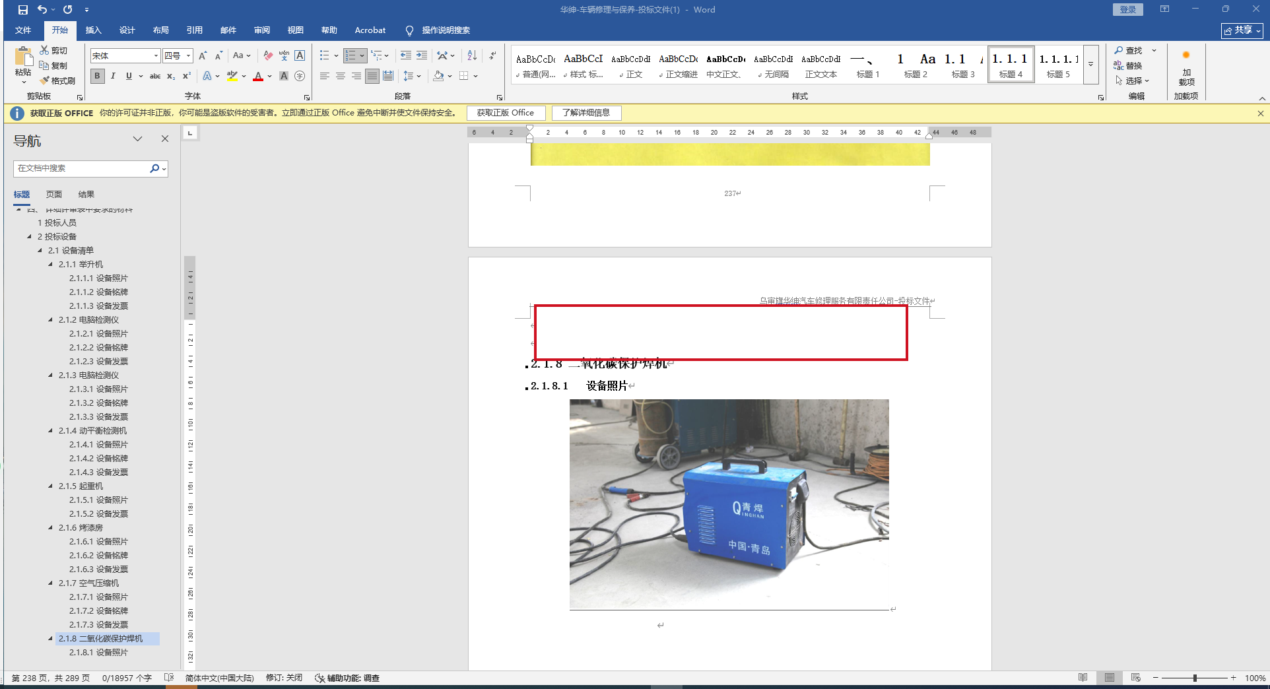
Task: Click the 获取正版 Office button
Action: click(x=506, y=113)
